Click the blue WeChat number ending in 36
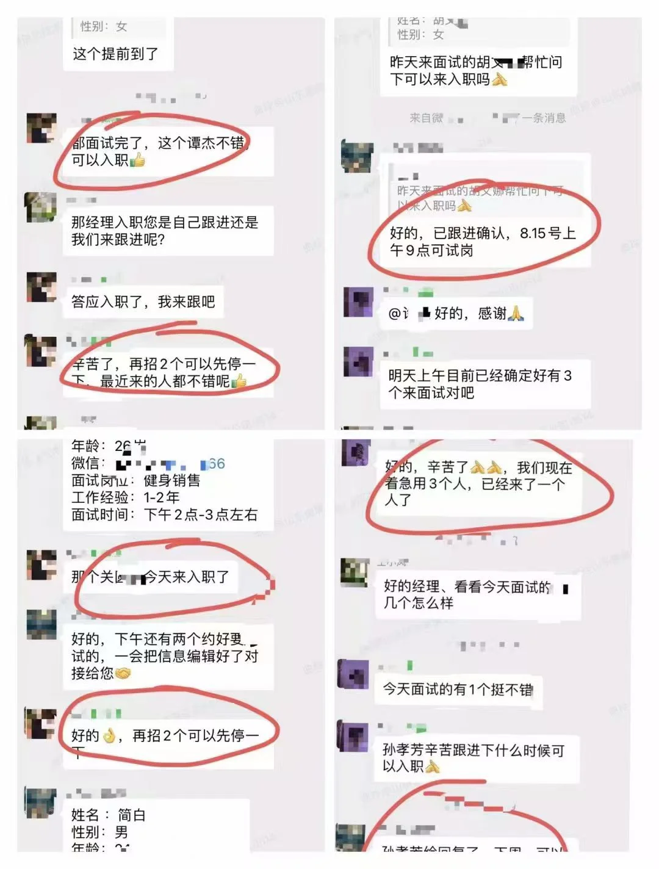The image size is (659, 869). tap(170, 464)
